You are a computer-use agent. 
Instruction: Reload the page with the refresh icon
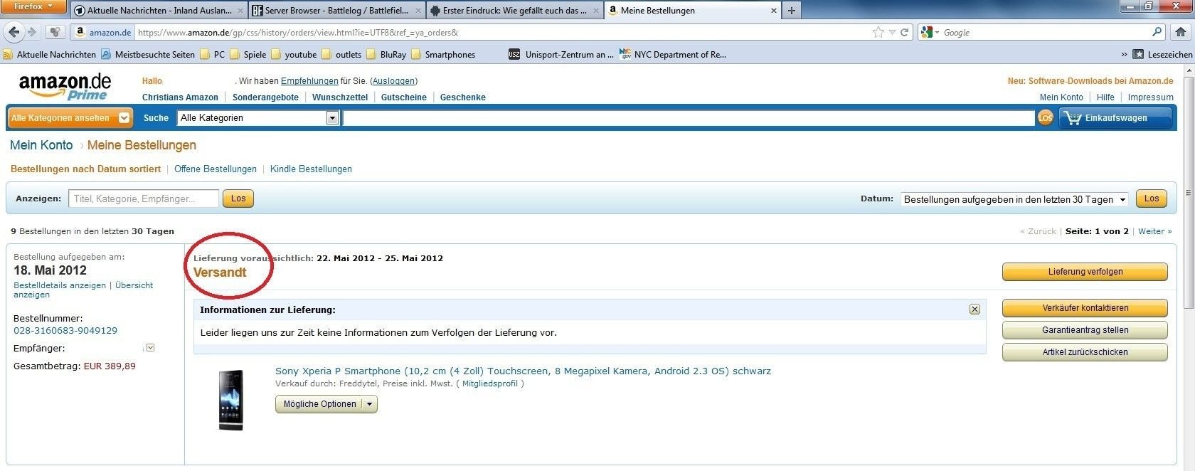905,32
